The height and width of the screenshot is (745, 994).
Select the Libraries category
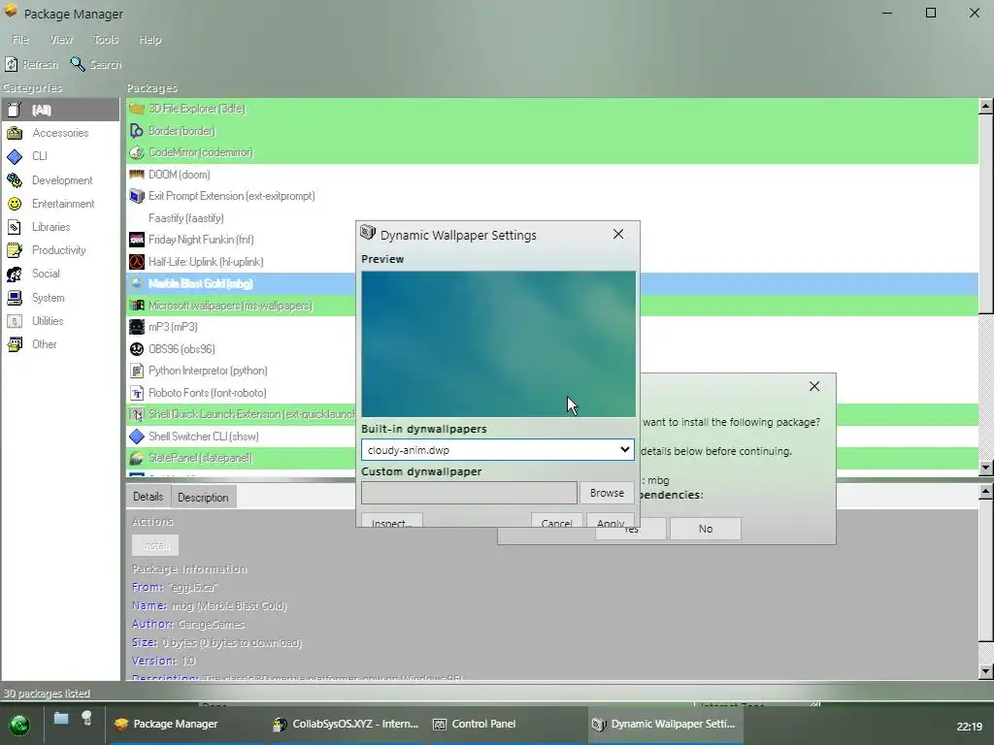click(59, 227)
